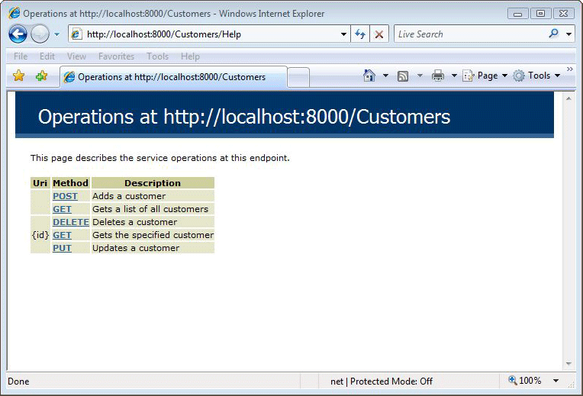The width and height of the screenshot is (583, 396).
Task: Click the search magnifier icon
Action: click(553, 34)
